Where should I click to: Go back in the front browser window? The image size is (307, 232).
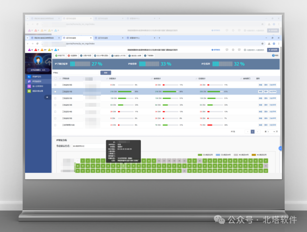(28, 44)
